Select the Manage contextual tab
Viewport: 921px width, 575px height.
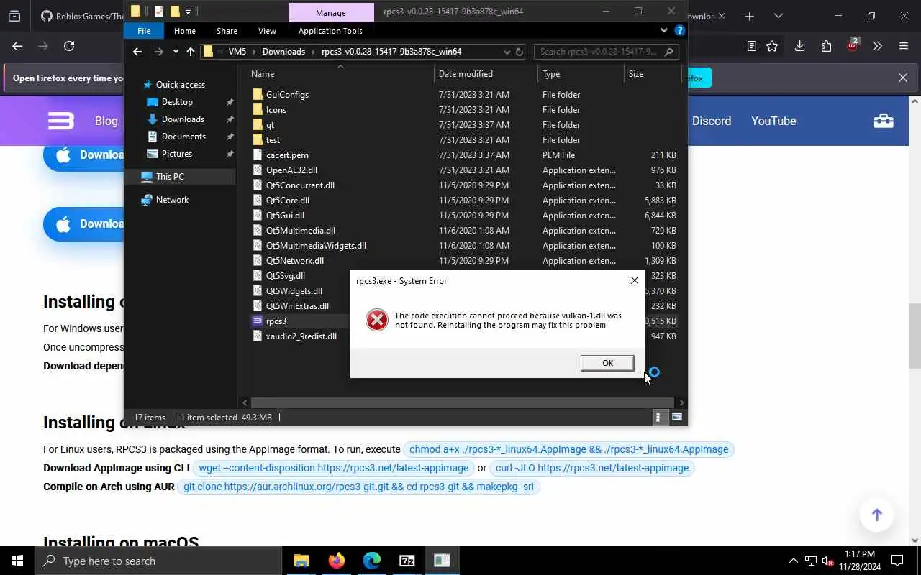[331, 12]
